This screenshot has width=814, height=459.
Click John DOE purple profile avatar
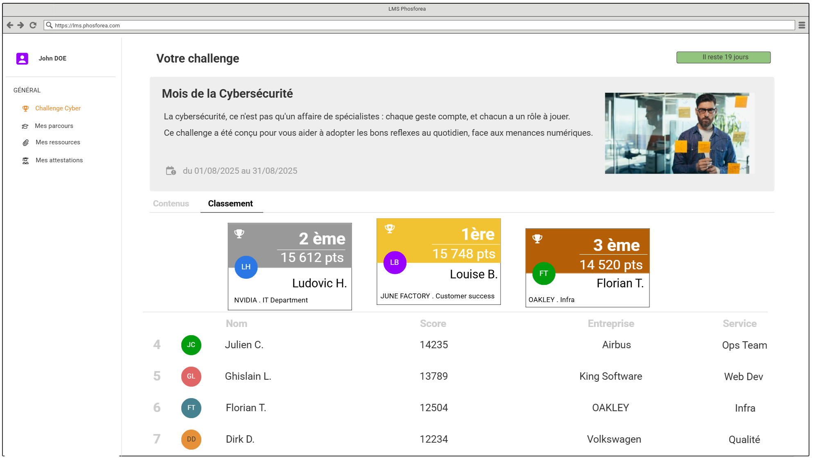click(x=22, y=58)
